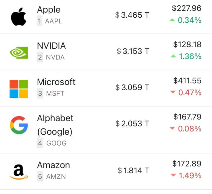Click Apple's green up-arrow change indicator
This screenshot has width=212, height=194.
pos(173,20)
